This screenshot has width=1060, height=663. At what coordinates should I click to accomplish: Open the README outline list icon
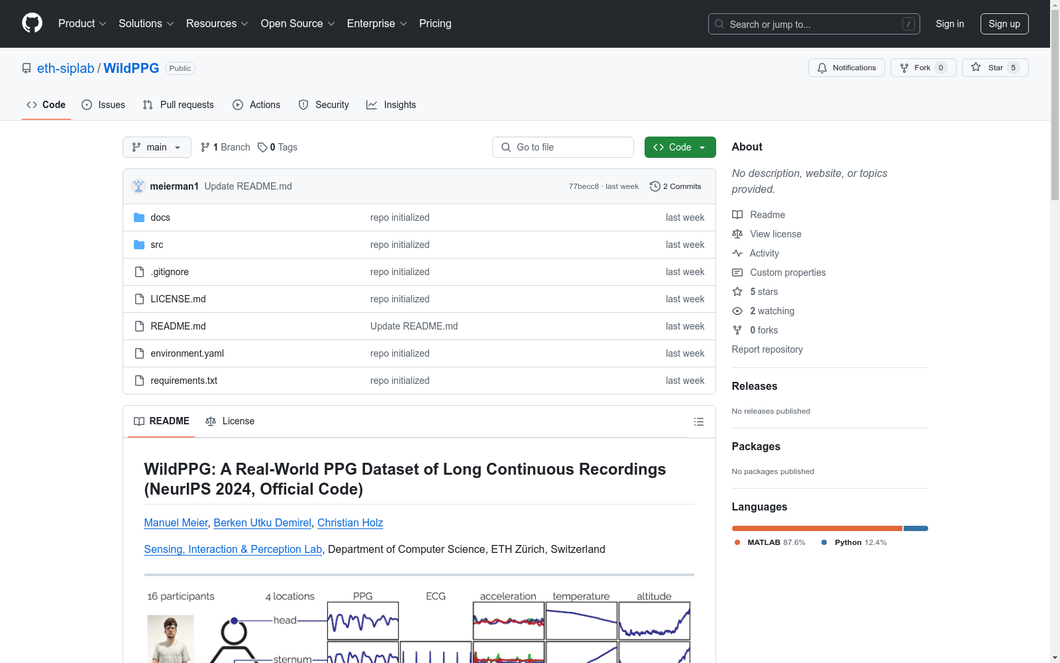(698, 422)
